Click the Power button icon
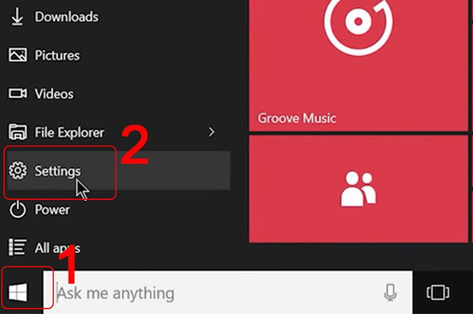This screenshot has width=473, height=314. point(18,209)
